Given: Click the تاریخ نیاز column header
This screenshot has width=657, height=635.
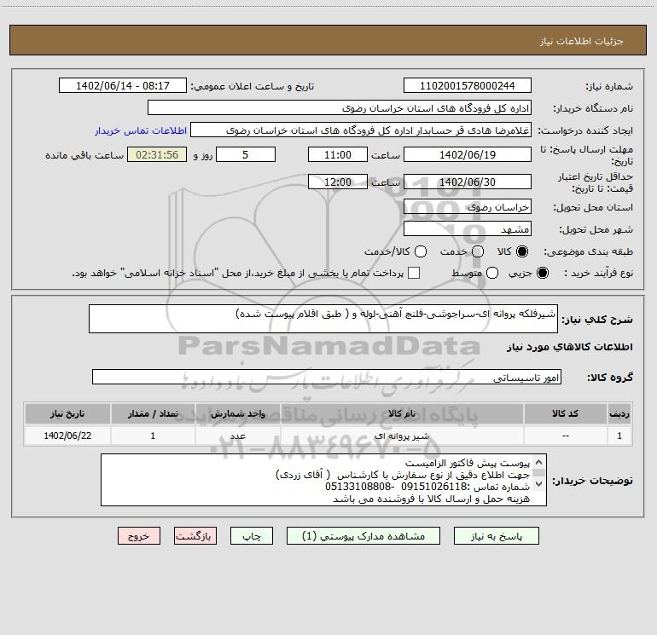Looking at the screenshot, I should pyautogui.click(x=67, y=413).
